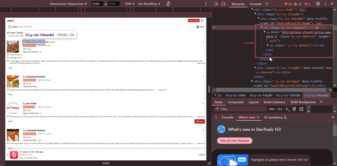Image resolution: width=337 pixels, height=166 pixels.
Task: Toggle the computed styles sidebar icon
Action: click(x=301, y=109)
